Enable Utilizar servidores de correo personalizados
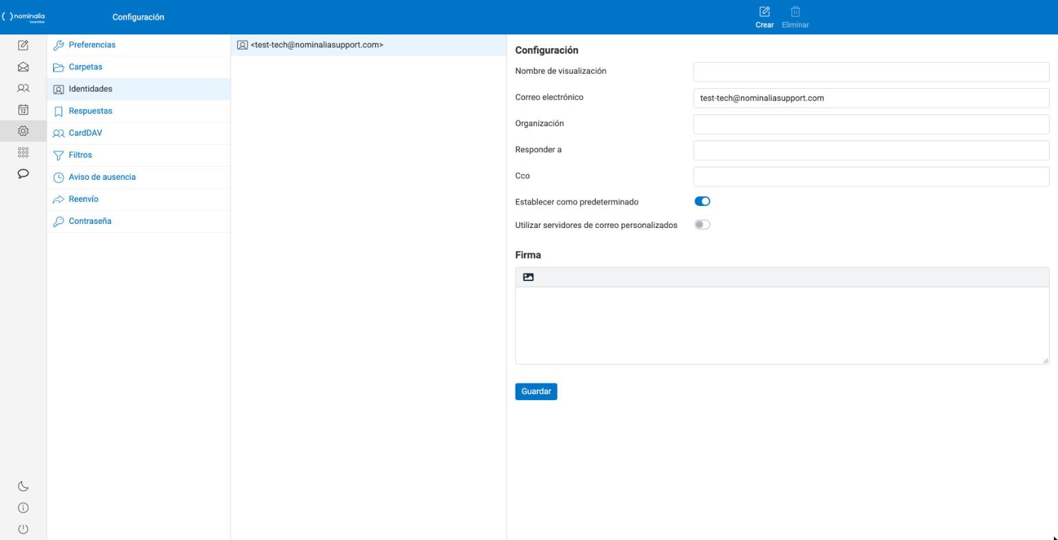 [x=702, y=225]
